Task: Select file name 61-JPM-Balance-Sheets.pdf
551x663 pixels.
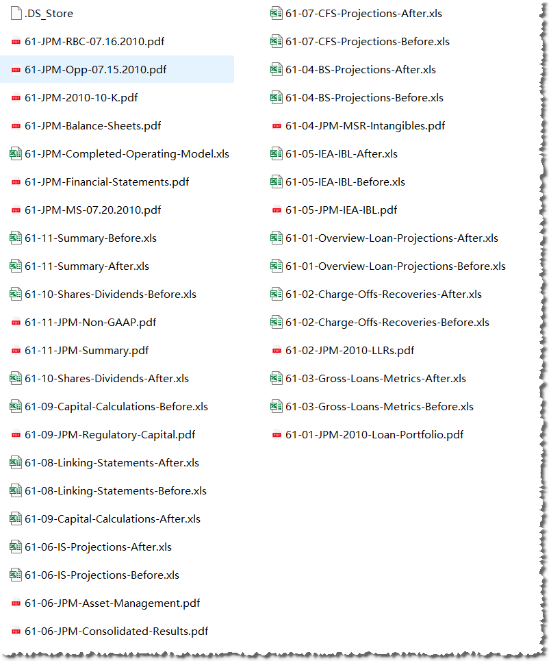Action: [x=93, y=125]
